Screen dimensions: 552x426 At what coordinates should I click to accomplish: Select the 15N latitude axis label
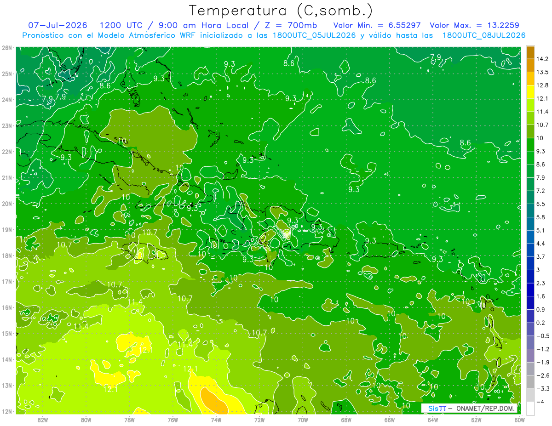click(6, 333)
